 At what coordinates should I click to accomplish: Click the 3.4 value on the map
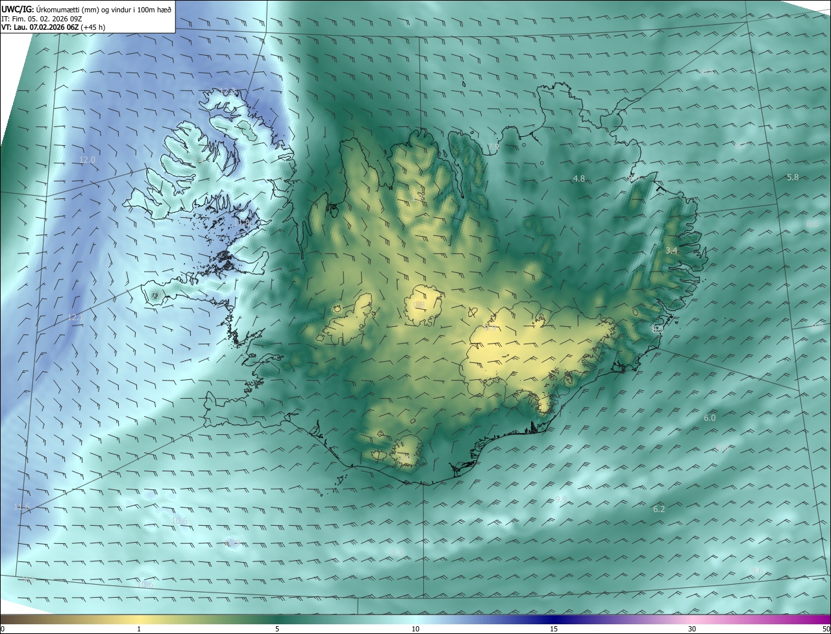pos(671,250)
